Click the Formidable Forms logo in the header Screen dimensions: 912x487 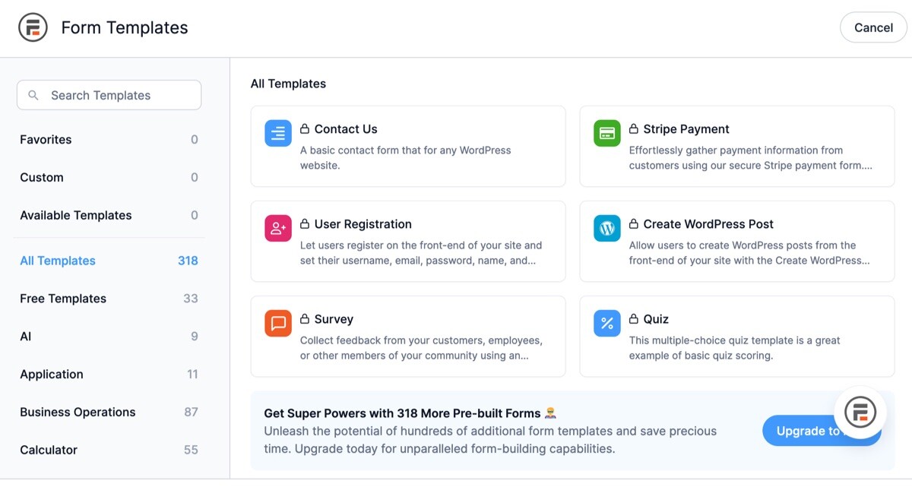(32, 27)
